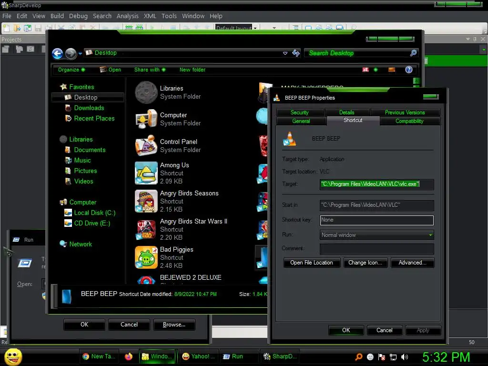Cancel the BEEP BEEP Properties dialog

click(385, 330)
